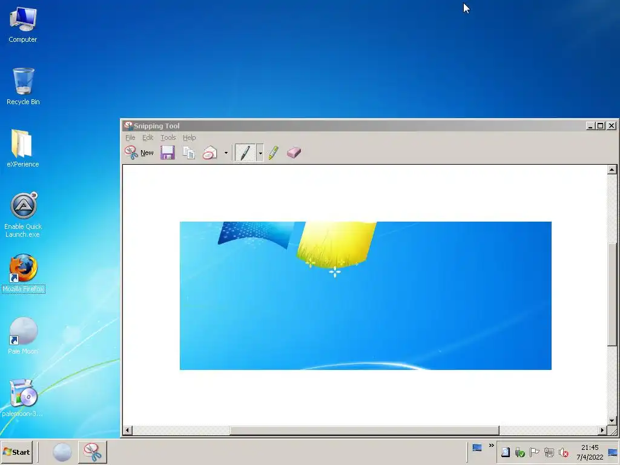Select the Recycle Bin desktop icon

pos(23,87)
